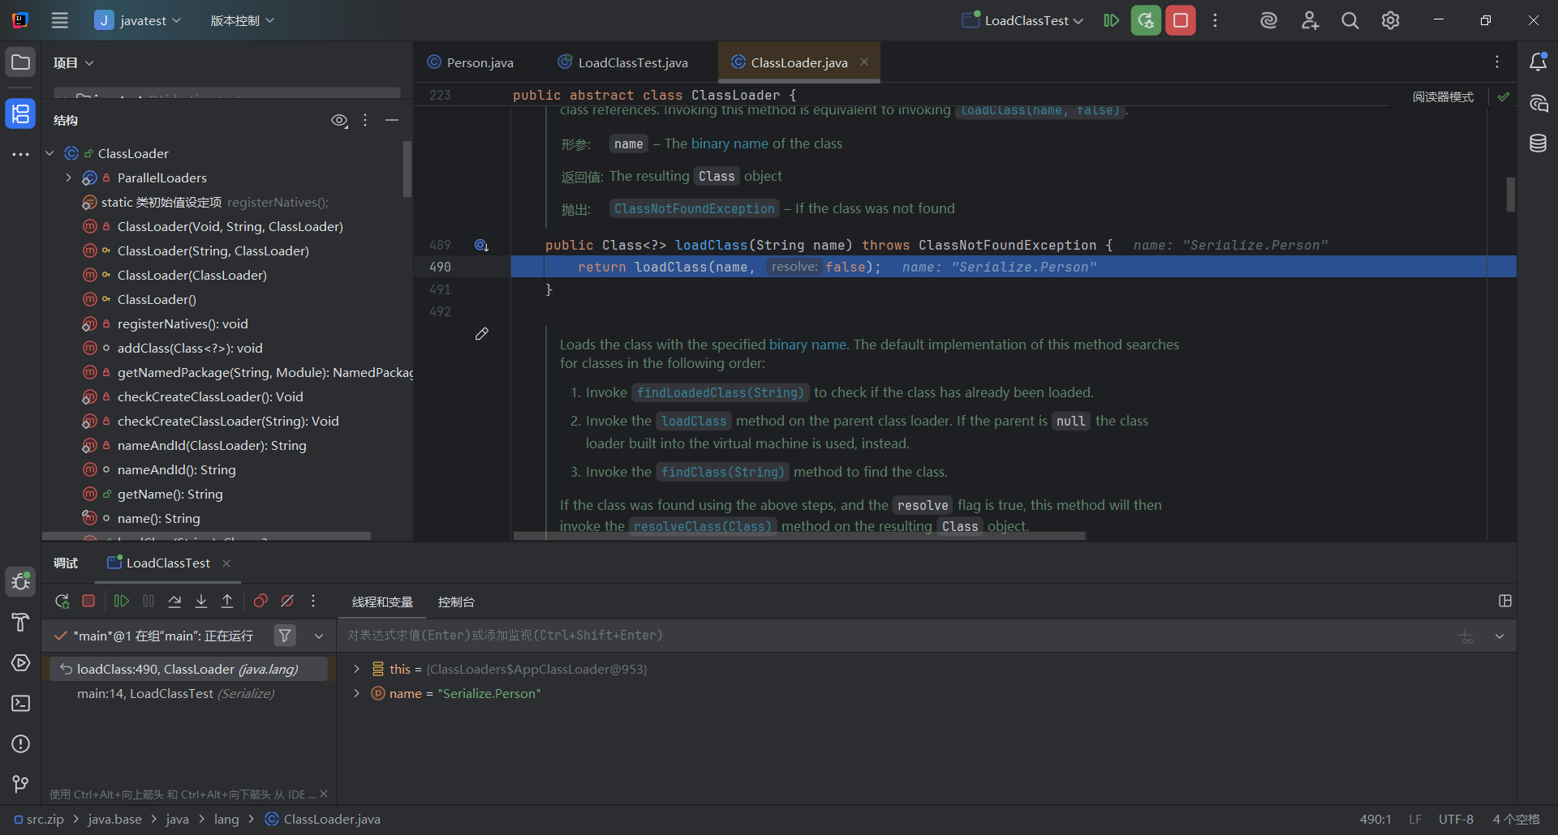
Task: Open version control dropdown
Action: point(242,20)
